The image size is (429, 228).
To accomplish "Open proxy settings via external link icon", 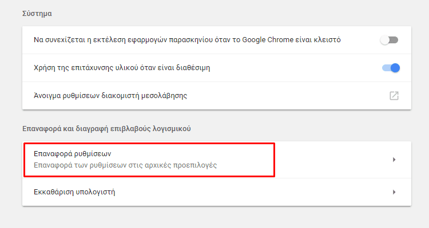I will point(394,96).
